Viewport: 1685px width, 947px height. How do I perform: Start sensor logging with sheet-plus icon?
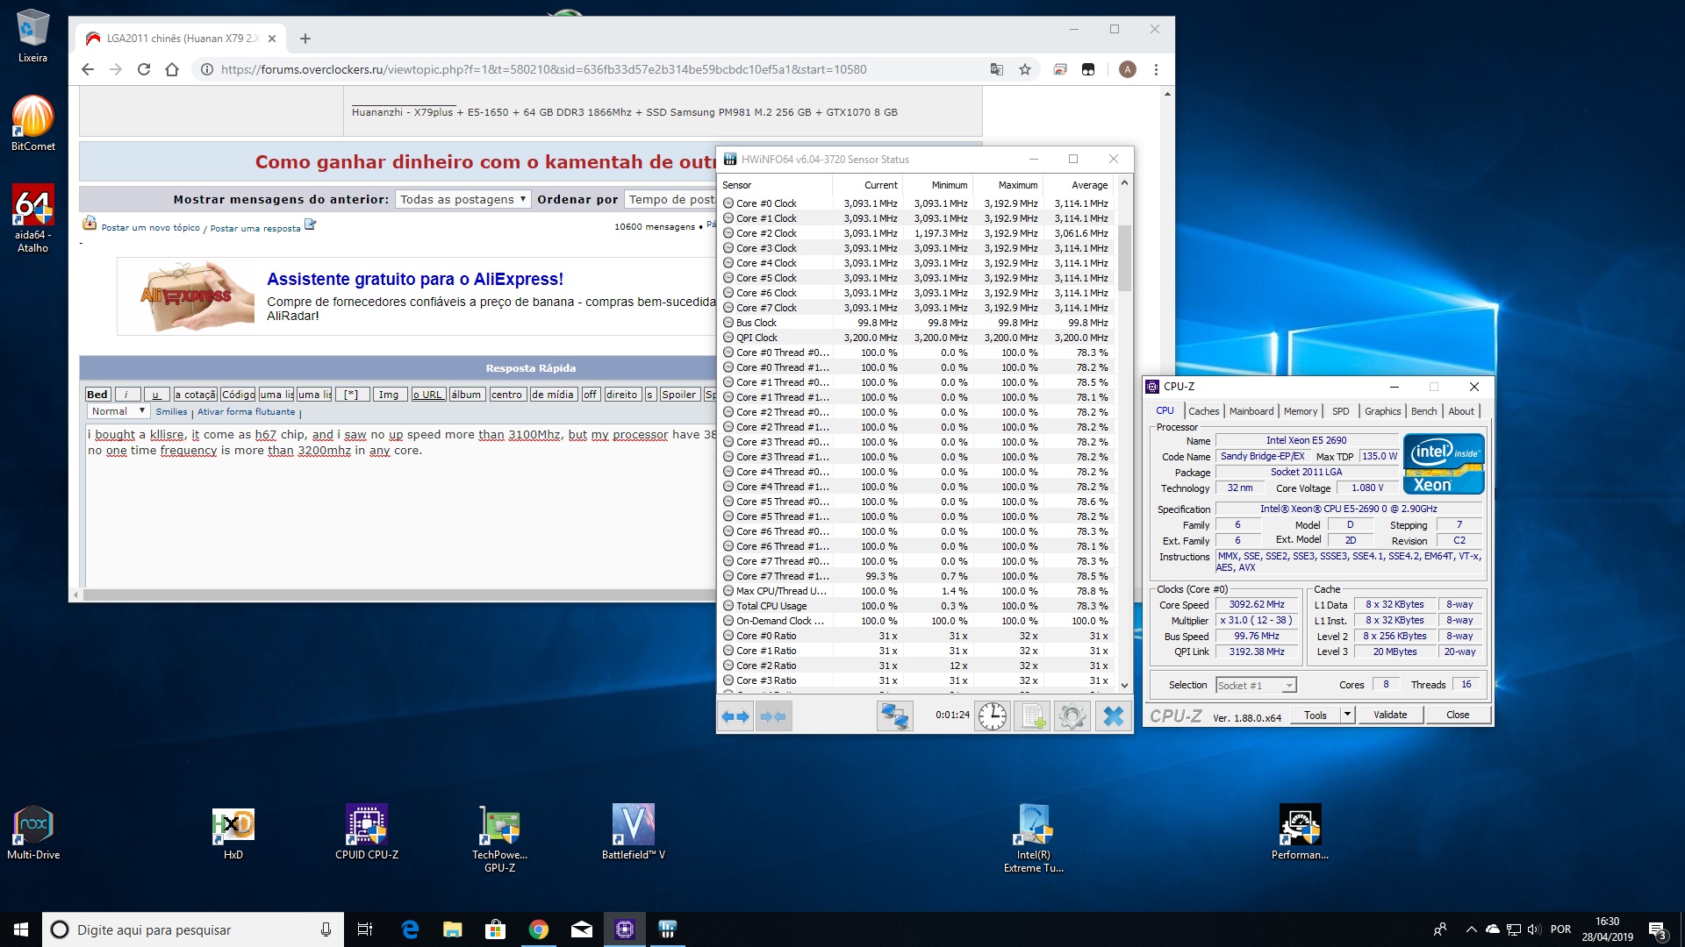coord(1033,716)
